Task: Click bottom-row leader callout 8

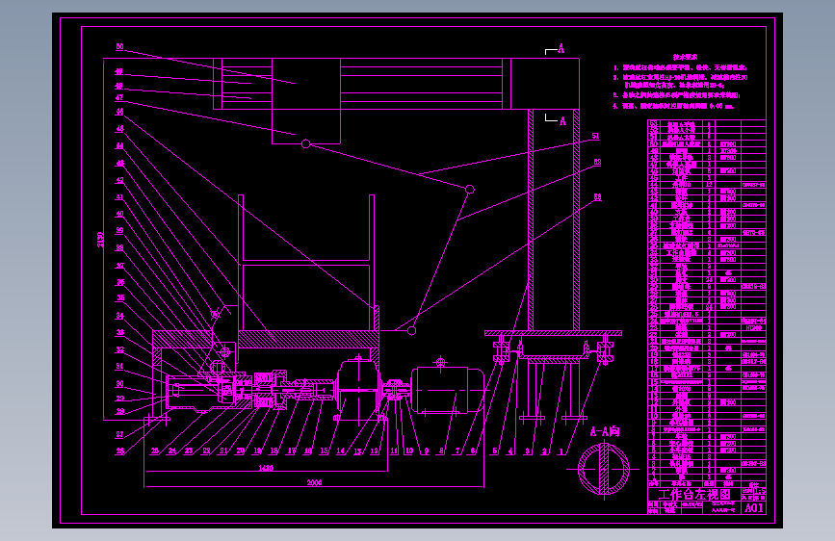Action: [x=441, y=451]
